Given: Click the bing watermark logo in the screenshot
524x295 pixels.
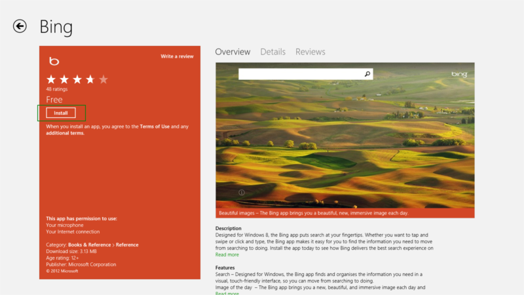Looking at the screenshot, I should point(459,74).
